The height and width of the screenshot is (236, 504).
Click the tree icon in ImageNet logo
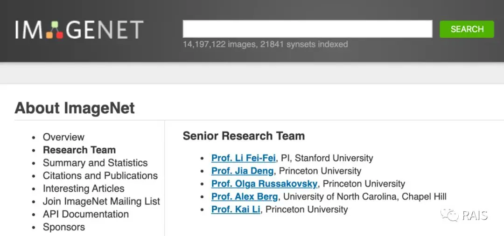[55, 30]
